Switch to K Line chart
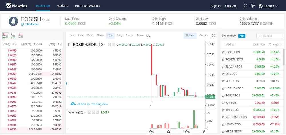This screenshot has width=286, height=135. (190, 35)
